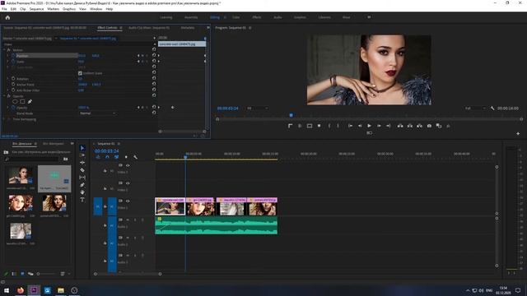Click the timeline horizontal zoom scroll bar
The image size is (527, 296).
coord(128,274)
